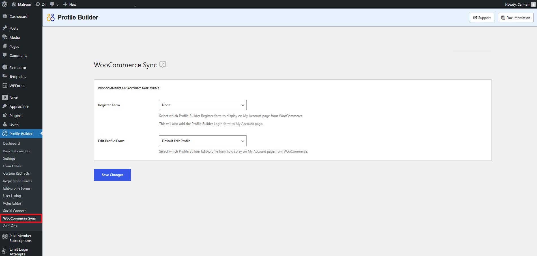The image size is (537, 256).
Task: Open the comments bubble icon in admin bar
Action: click(52, 4)
